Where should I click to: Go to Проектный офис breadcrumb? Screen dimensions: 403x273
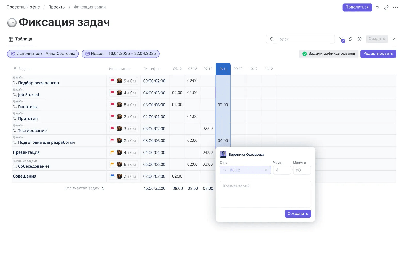[23, 7]
